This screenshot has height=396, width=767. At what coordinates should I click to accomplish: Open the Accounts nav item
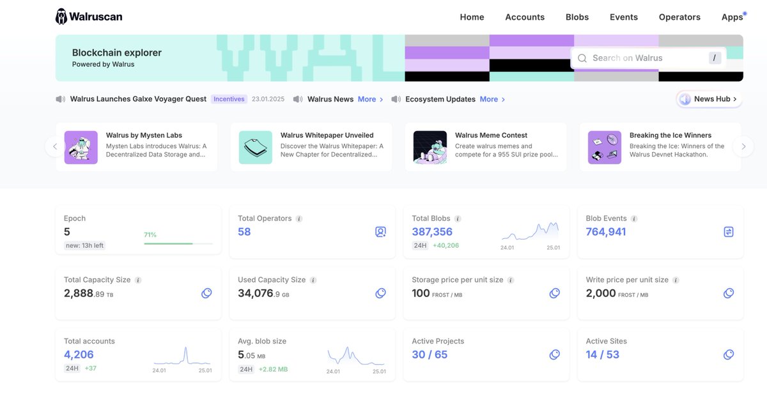(525, 17)
